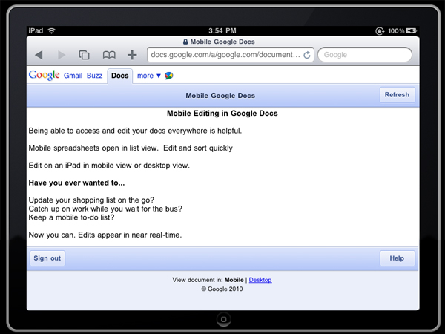The image size is (445, 334).
Task: Click the Mobile Editing in Google Docs heading
Action: [x=222, y=114]
